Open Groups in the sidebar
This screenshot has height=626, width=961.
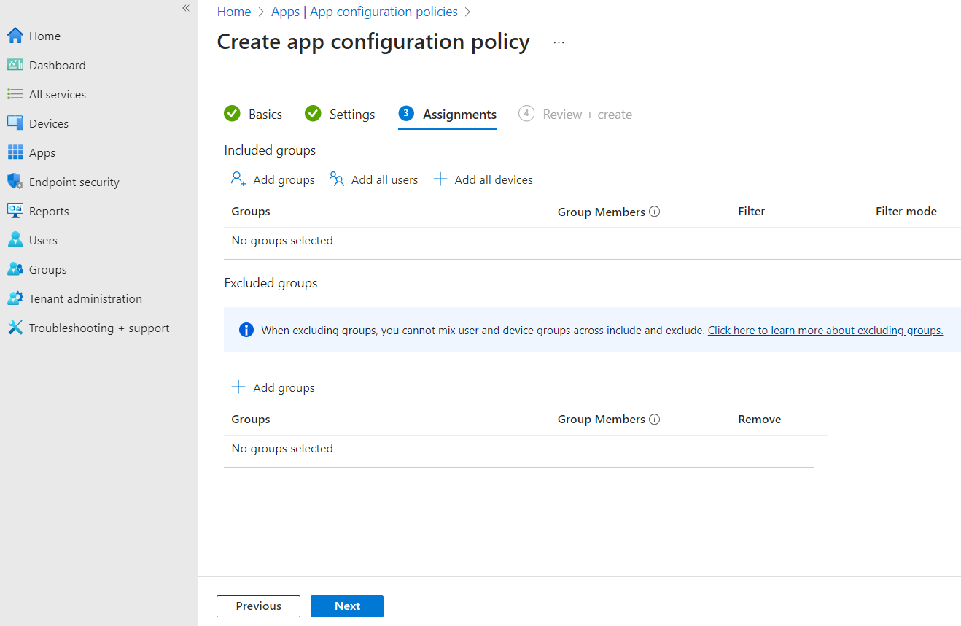pyautogui.click(x=48, y=269)
